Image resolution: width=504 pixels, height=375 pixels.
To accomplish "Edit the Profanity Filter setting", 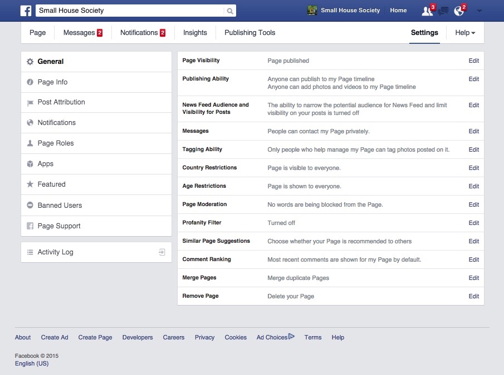I will click(x=473, y=223).
